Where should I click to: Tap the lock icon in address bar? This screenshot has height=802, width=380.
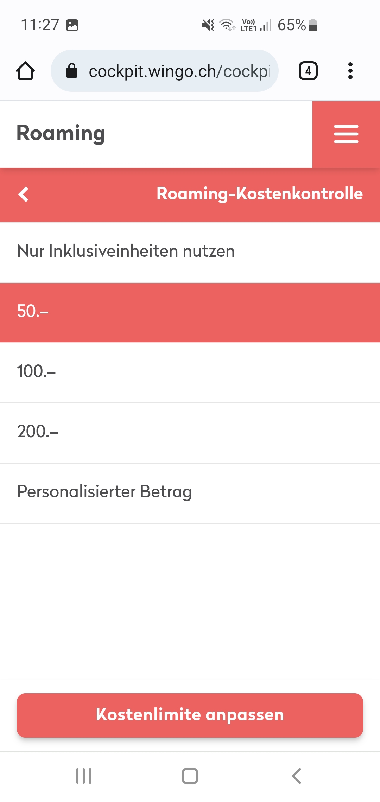pos(72,71)
